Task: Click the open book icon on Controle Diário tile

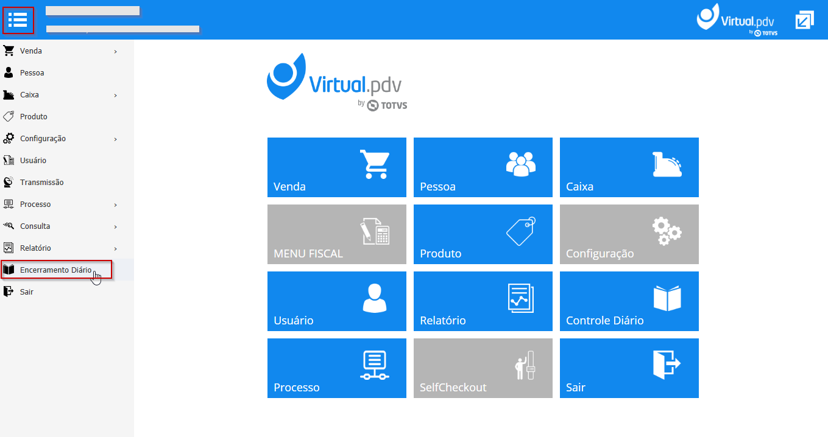Action: (667, 298)
